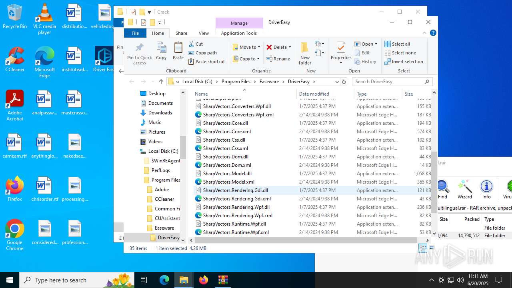Click Select all in ribbon
This screenshot has height=288, width=512.
(x=397, y=44)
